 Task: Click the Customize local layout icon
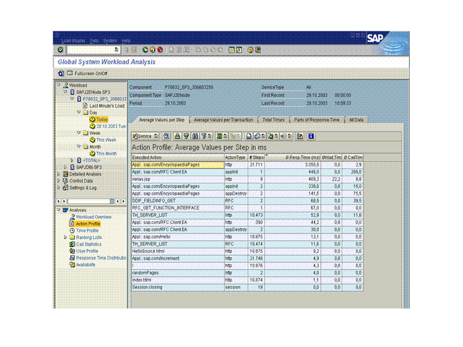(258, 50)
